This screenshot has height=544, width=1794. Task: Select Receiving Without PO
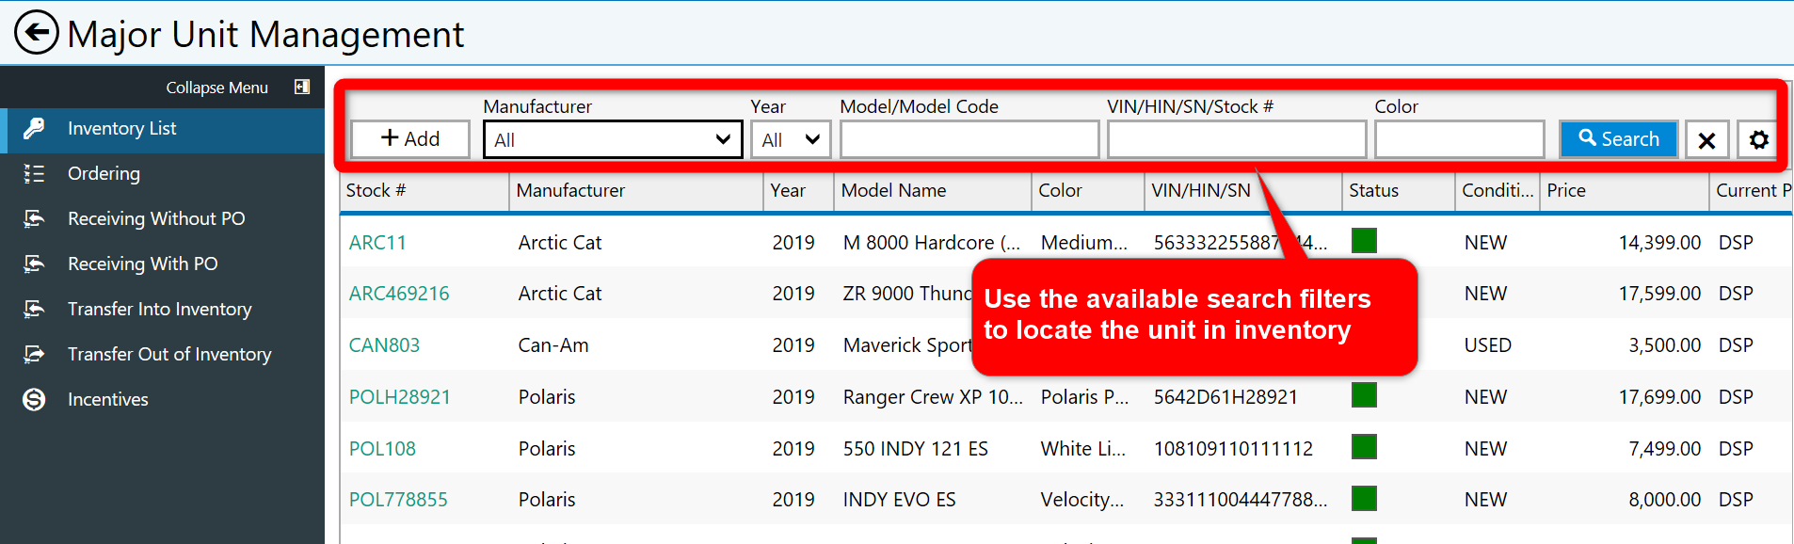click(162, 218)
